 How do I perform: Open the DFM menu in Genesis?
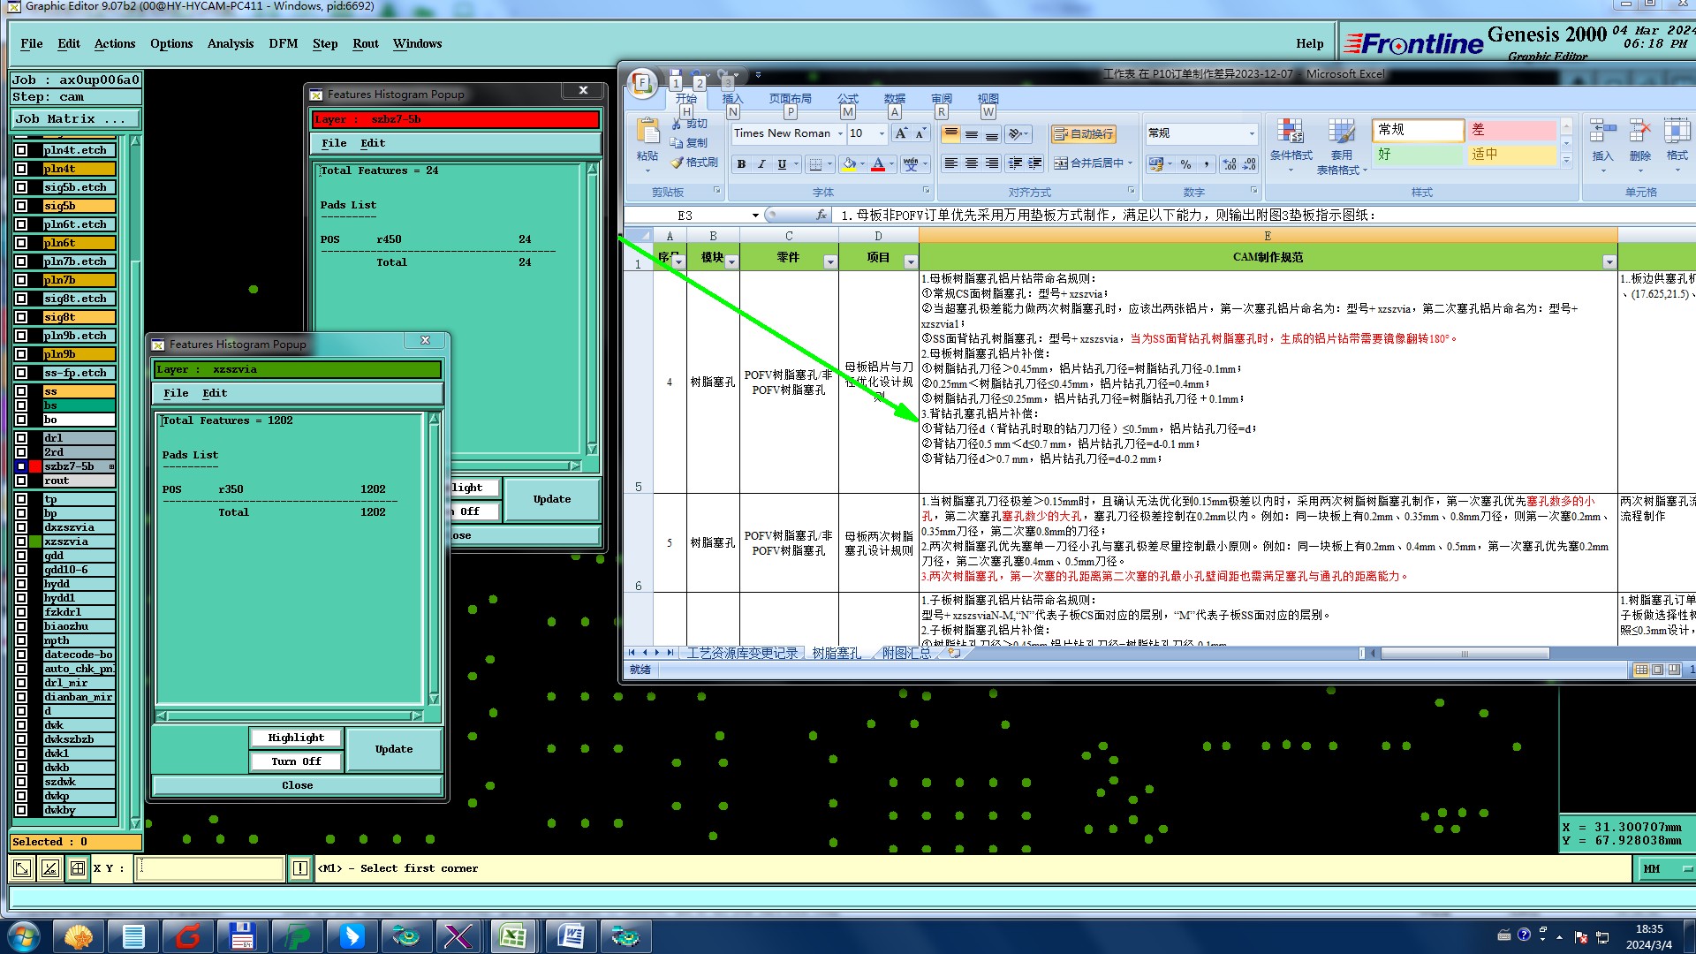pos(283,43)
